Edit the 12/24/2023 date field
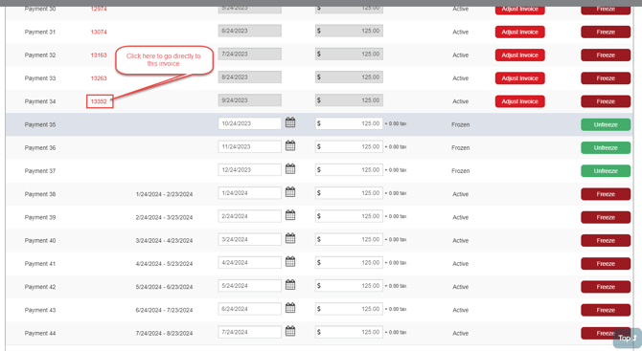 [250, 170]
